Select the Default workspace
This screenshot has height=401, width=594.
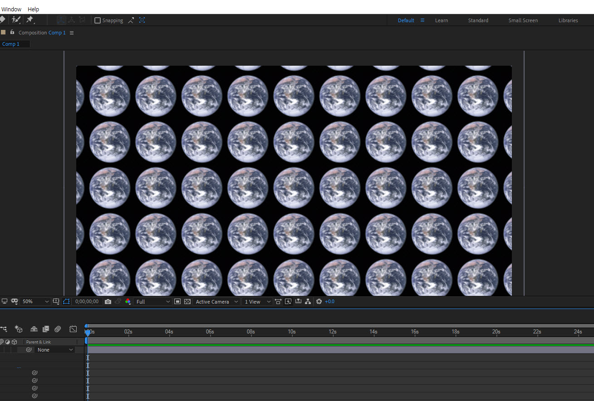406,20
